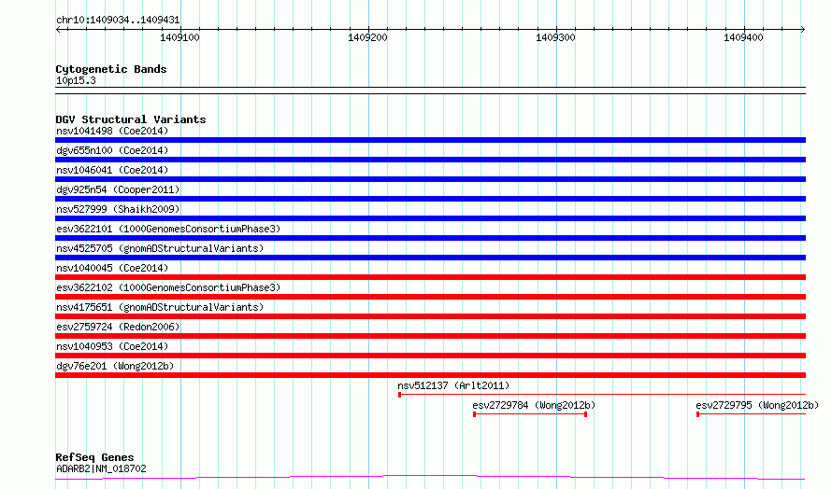This screenshot has width=832, height=489.
Task: Select the nsv1040045 (Coe2014) variant label
Action: pyautogui.click(x=112, y=268)
